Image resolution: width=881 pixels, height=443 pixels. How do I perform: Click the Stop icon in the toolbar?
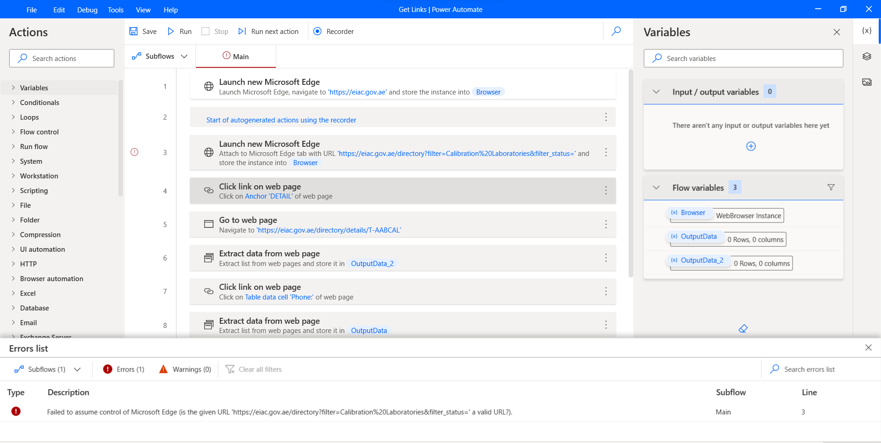click(x=205, y=31)
